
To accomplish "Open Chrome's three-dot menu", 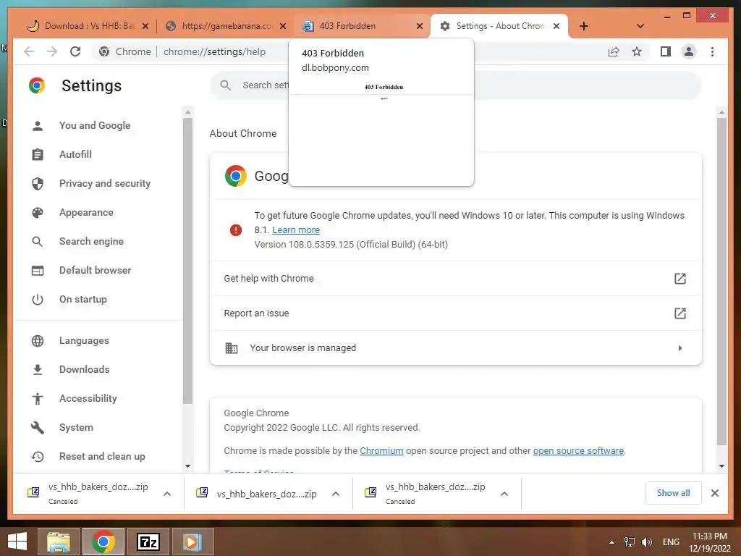I will (712, 51).
